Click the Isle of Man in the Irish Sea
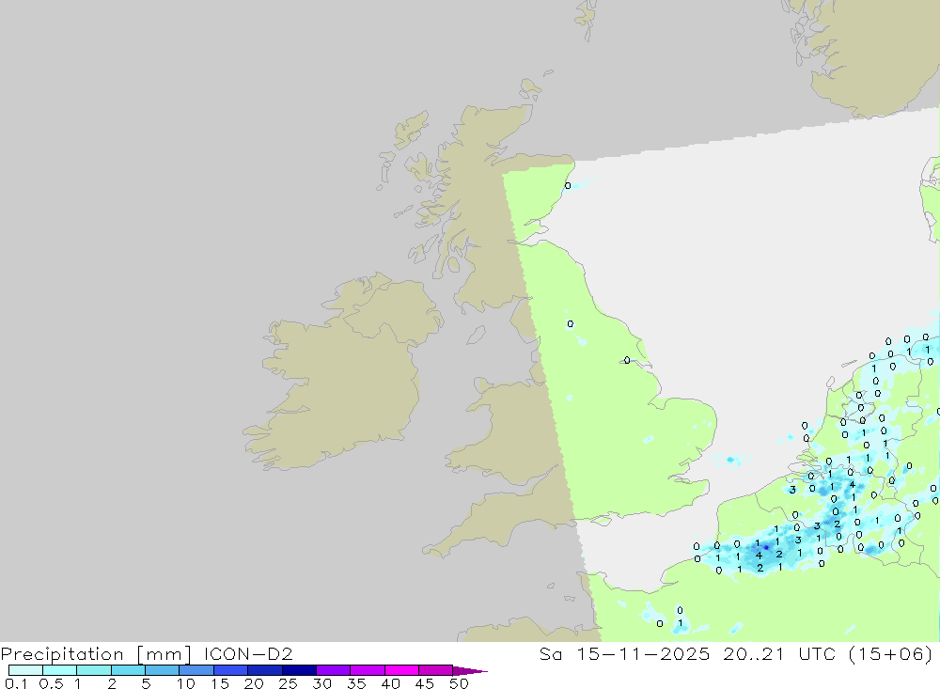 click(477, 335)
